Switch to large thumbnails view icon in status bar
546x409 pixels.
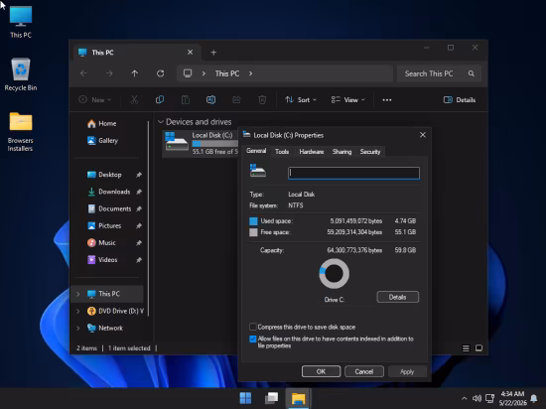[478, 348]
